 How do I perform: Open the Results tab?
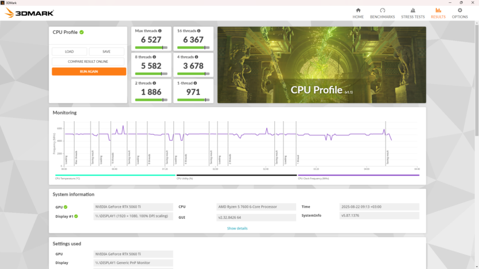point(438,13)
